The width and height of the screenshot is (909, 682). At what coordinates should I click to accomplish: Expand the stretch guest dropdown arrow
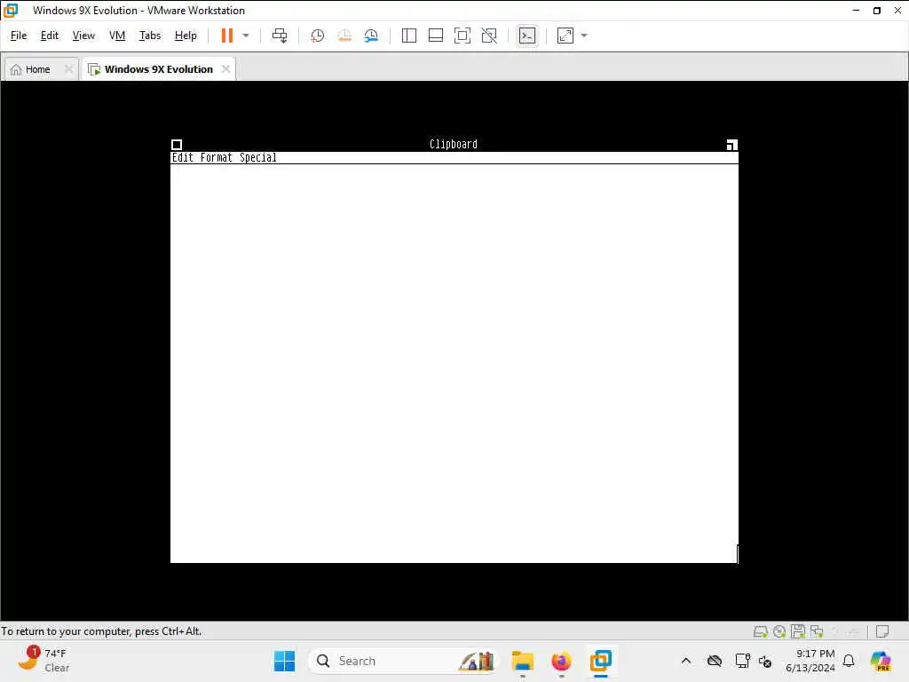coord(584,36)
